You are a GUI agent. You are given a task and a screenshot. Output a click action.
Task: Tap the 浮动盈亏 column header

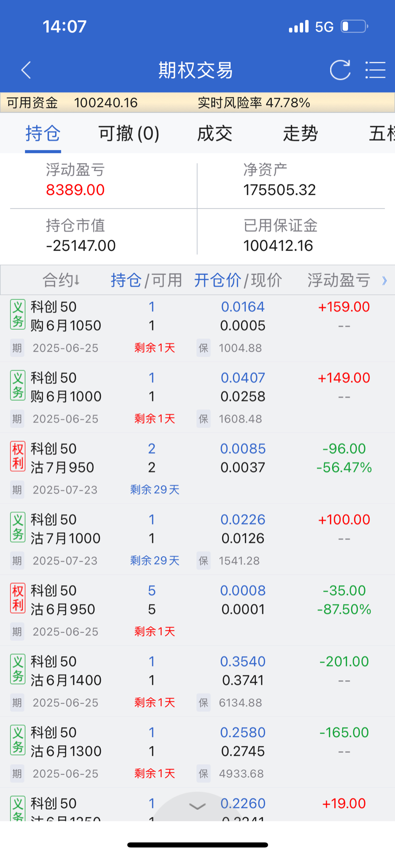(x=339, y=280)
